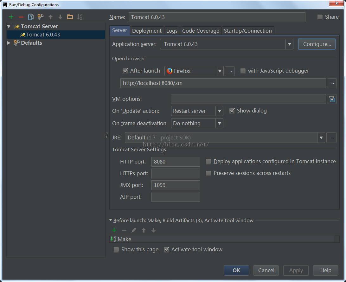Move before launch task up
346x282 pixels.
(x=144, y=230)
